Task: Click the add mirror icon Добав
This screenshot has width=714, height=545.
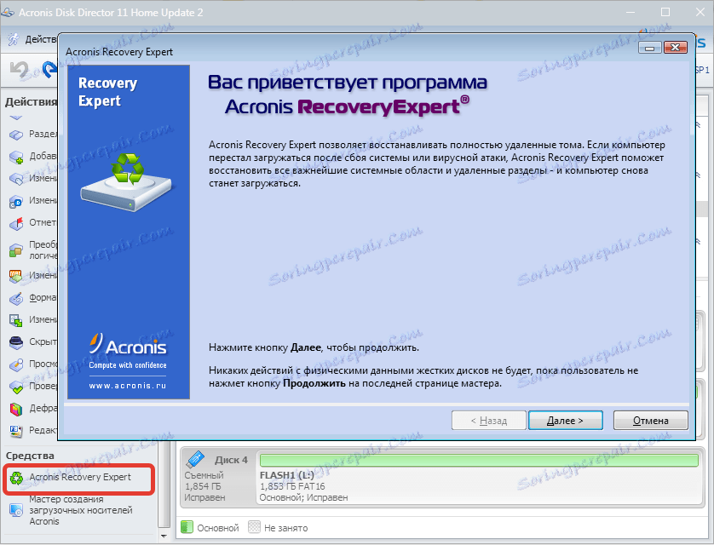Action: click(x=16, y=157)
